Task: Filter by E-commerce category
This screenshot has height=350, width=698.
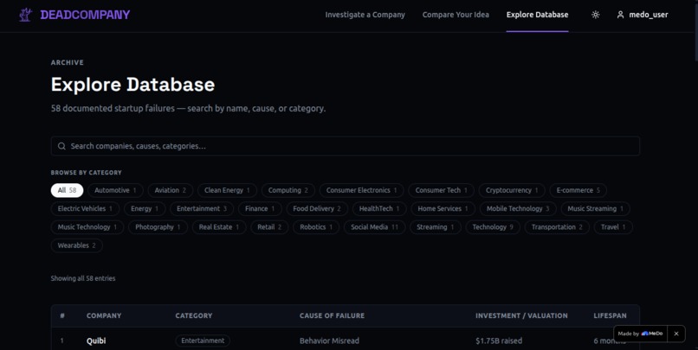Action: point(578,190)
